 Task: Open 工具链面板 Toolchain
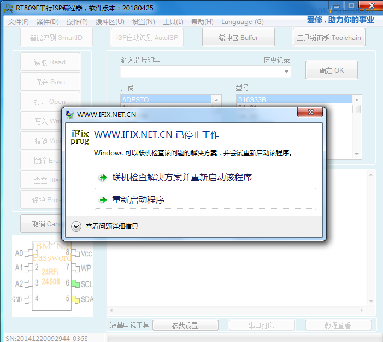(x=329, y=37)
